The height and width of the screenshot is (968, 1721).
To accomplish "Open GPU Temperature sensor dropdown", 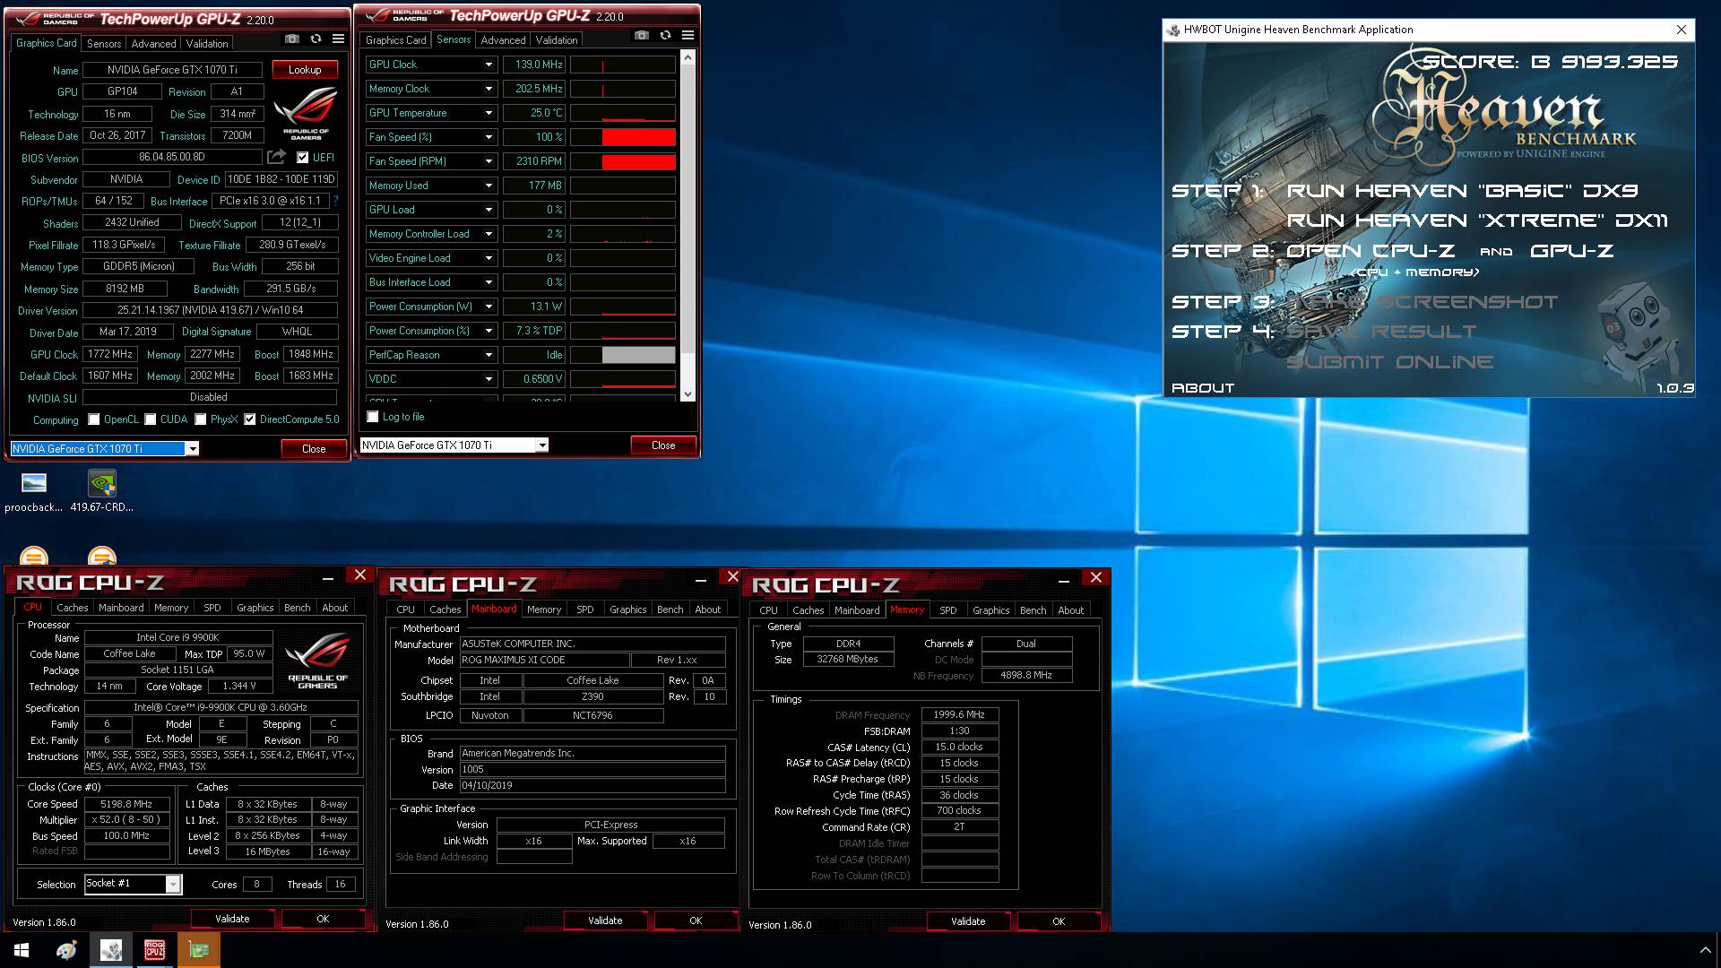I will tap(489, 113).
